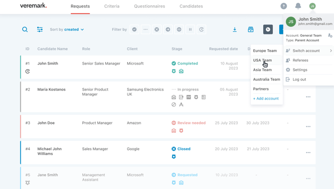
Task: Click the blue shield icon in Michael John Williams row
Action: pos(174,157)
